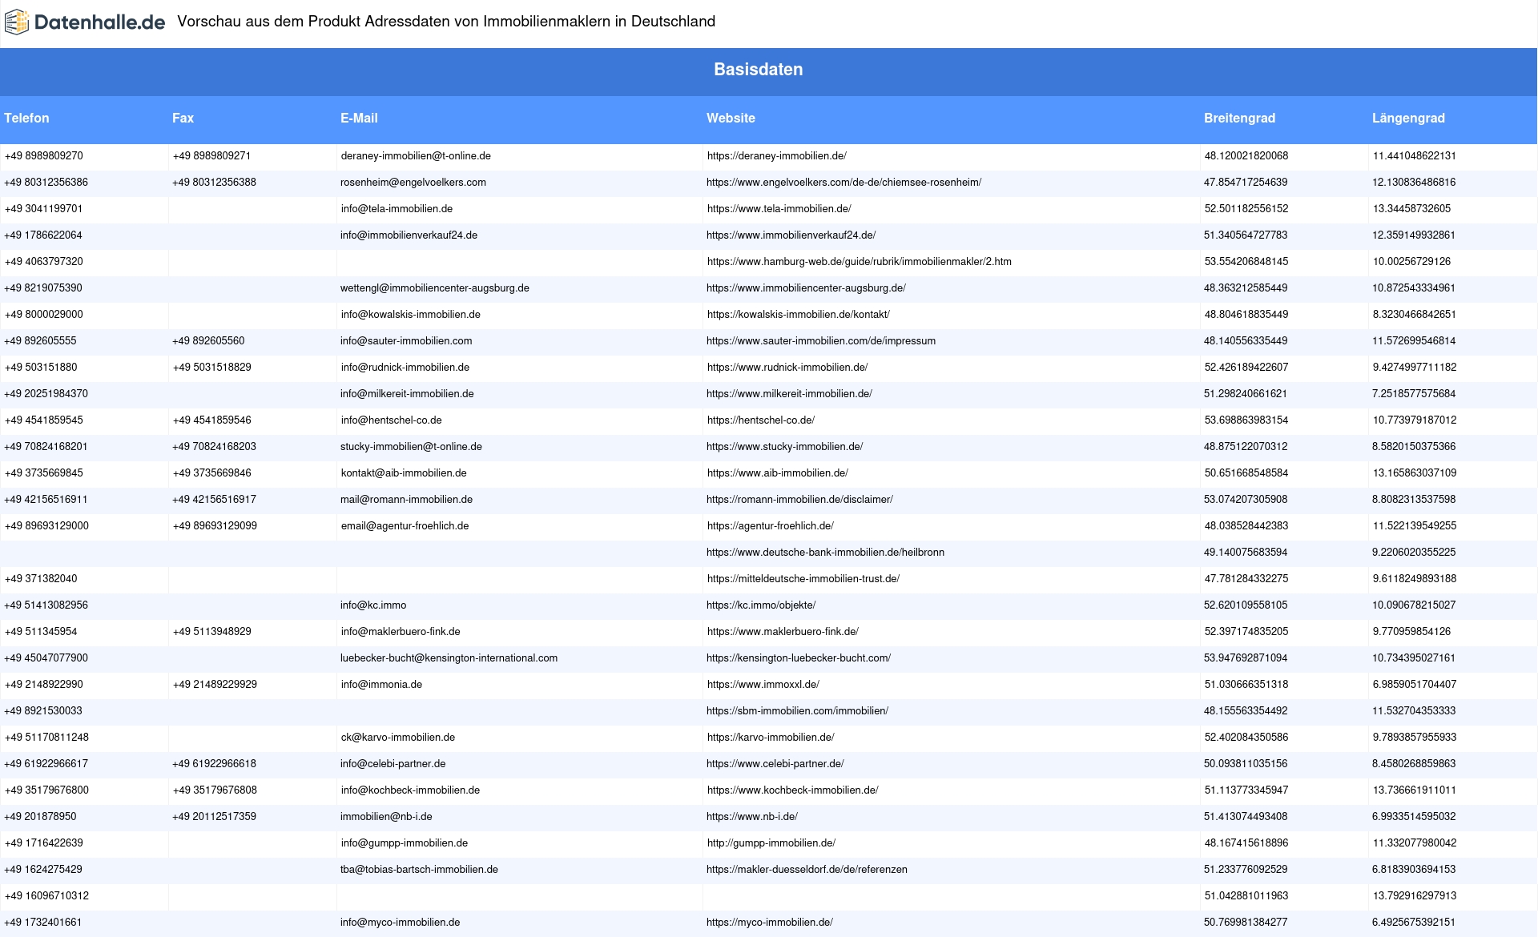The height and width of the screenshot is (937, 1538).
Task: Click email info@gumpp-immobilien.de
Action: 405,843
